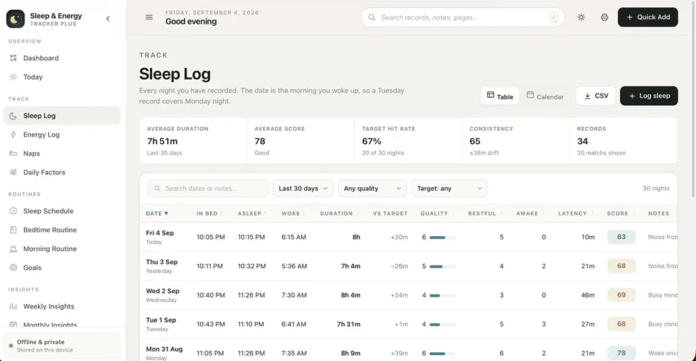The height and width of the screenshot is (361, 696).
Task: Go to Bedtime Routine
Action: coord(62,230)
